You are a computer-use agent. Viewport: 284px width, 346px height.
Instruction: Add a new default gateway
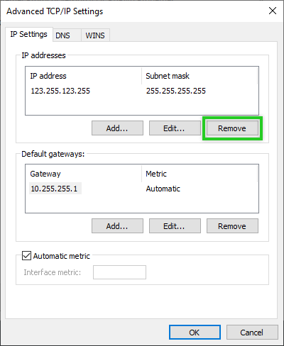pyautogui.click(x=117, y=226)
